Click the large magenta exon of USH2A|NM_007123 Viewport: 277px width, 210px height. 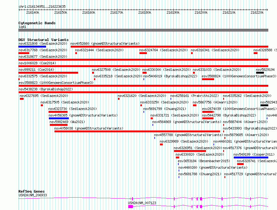pyautogui.click(x=130, y=207)
